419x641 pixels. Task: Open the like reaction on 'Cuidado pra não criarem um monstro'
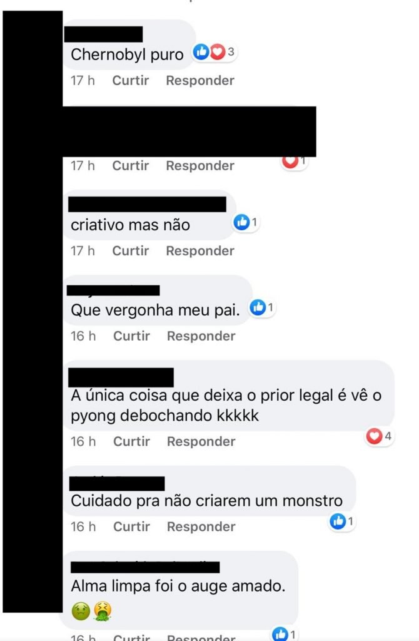pyautogui.click(x=342, y=521)
